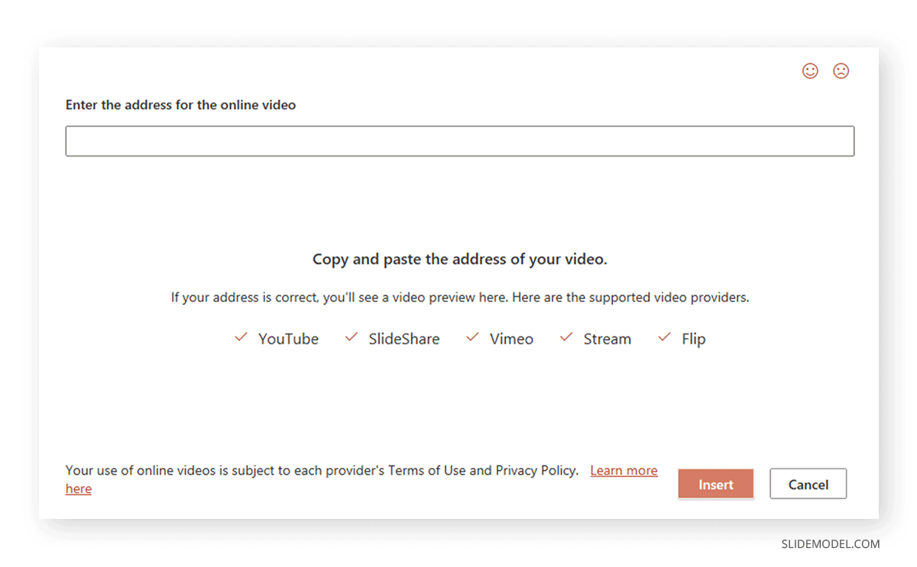Click the checkmark beside Stream
The image size is (917, 567).
pyautogui.click(x=566, y=337)
